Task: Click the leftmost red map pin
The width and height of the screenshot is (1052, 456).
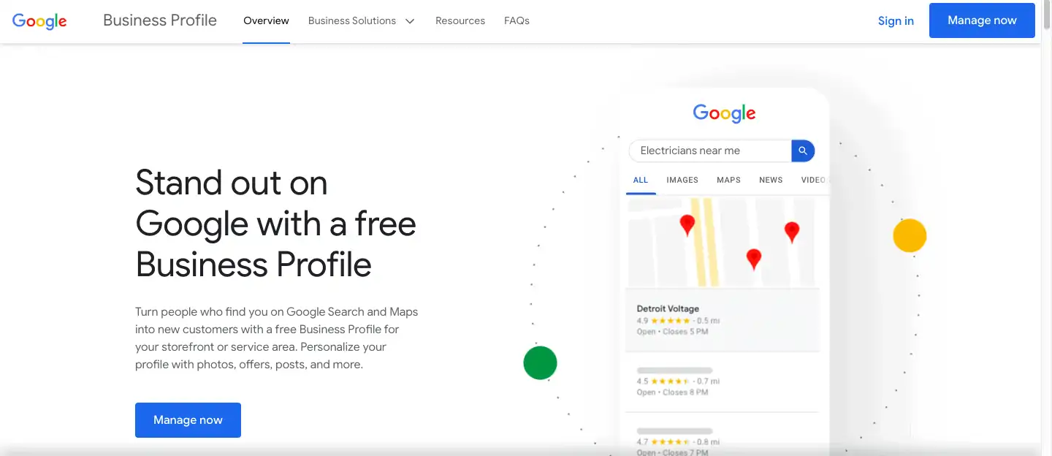Action: click(687, 225)
